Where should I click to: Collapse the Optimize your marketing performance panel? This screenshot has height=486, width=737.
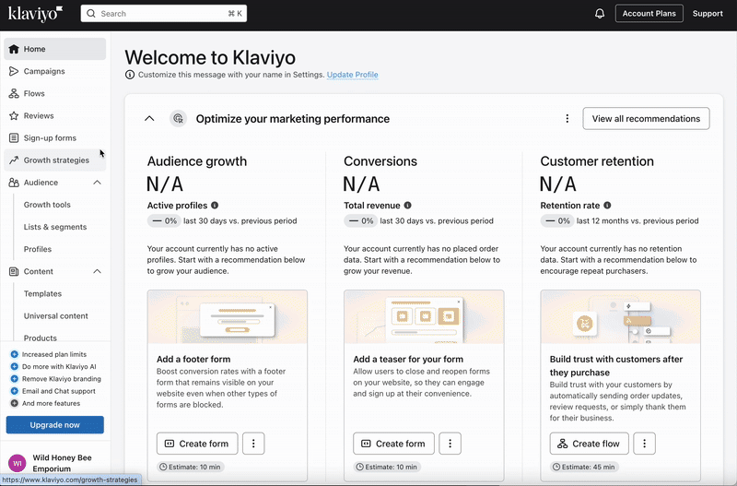pos(149,119)
